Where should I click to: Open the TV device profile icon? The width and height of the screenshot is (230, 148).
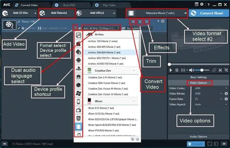coord(79,110)
